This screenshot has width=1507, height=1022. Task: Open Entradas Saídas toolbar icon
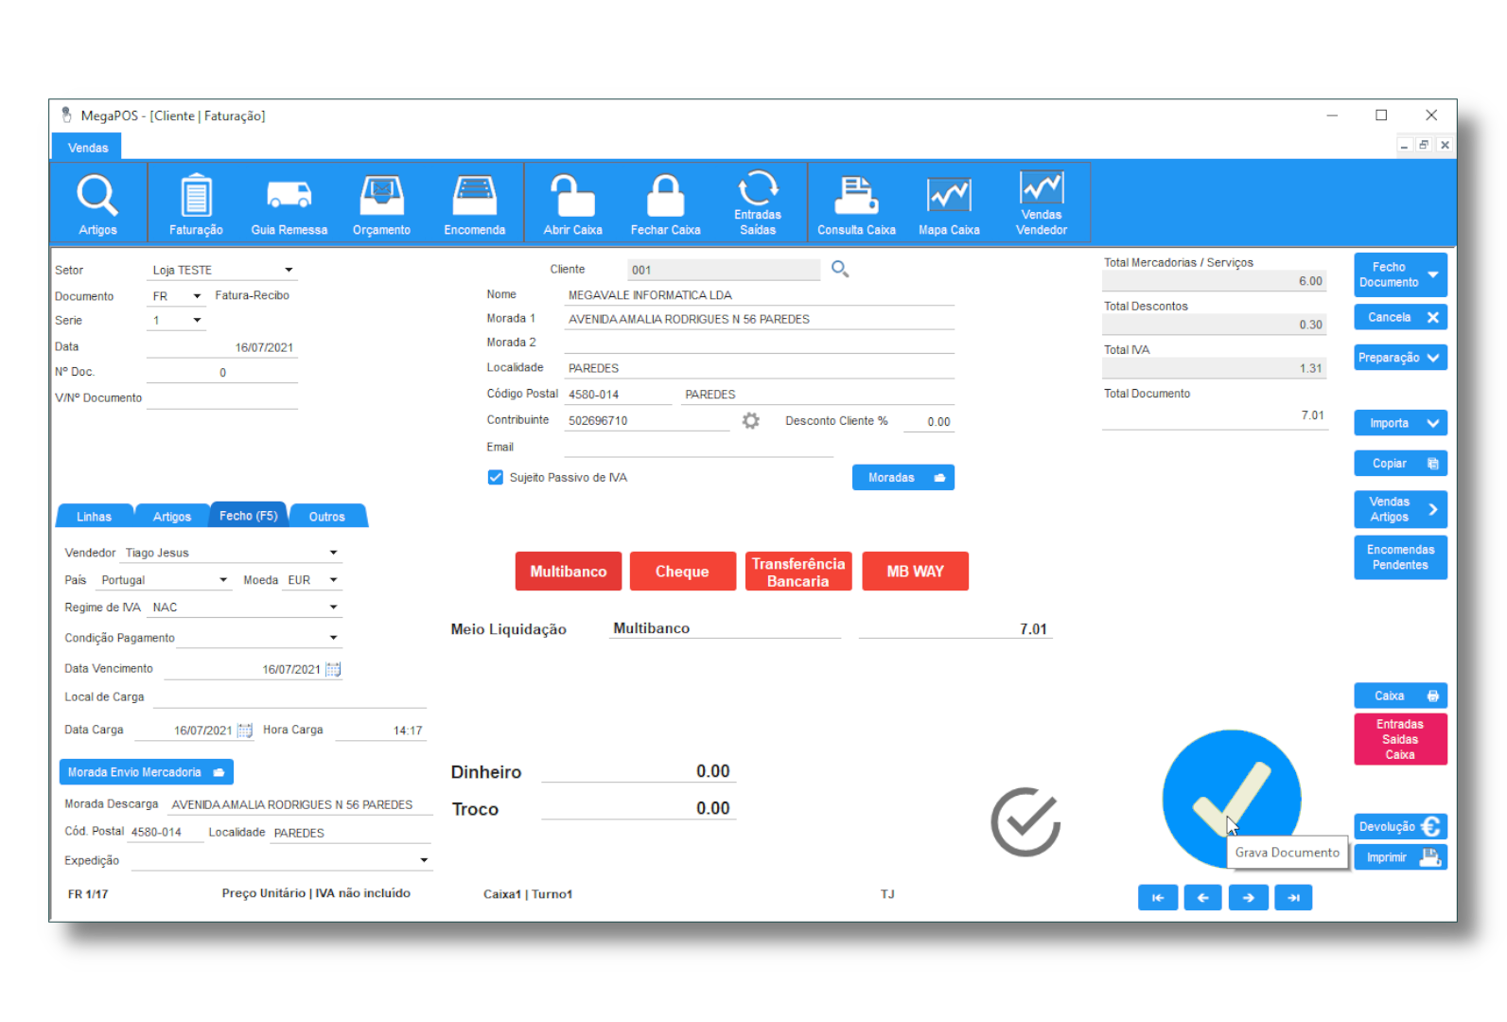click(758, 189)
